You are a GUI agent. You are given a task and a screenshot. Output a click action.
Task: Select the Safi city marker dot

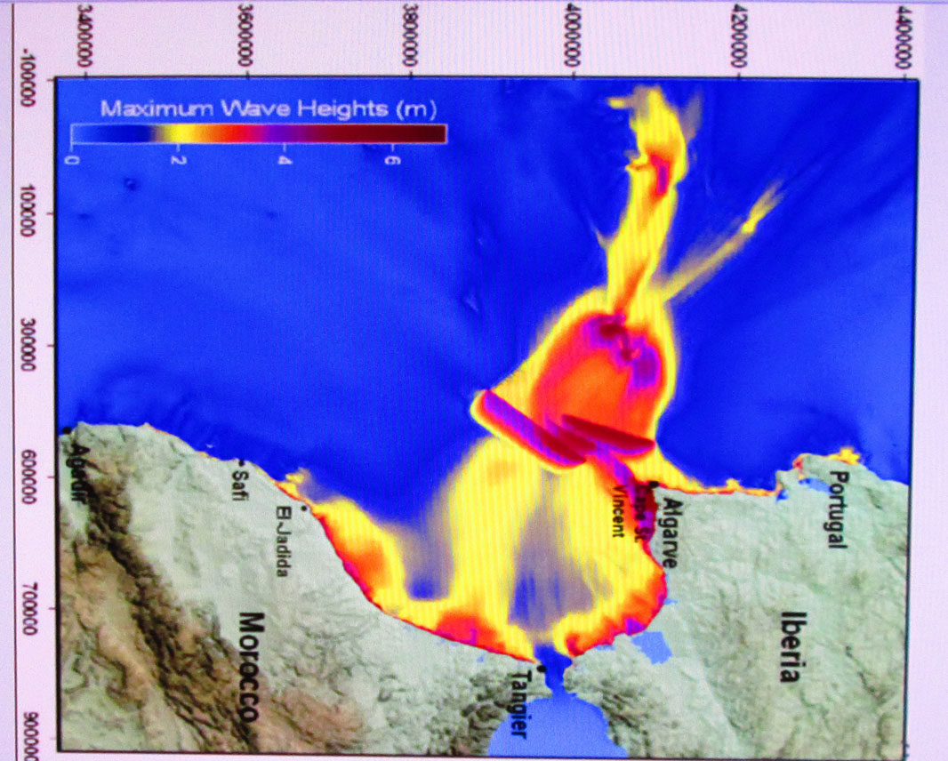coord(240,461)
